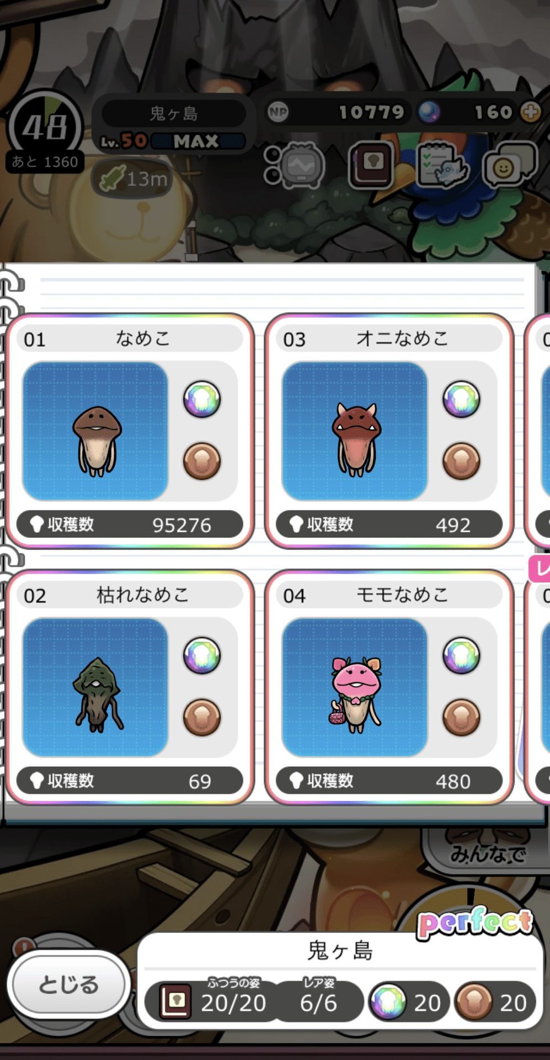Viewport: 550px width, 1060px height.
Task: Tap the NP coin icon
Action: tap(278, 113)
